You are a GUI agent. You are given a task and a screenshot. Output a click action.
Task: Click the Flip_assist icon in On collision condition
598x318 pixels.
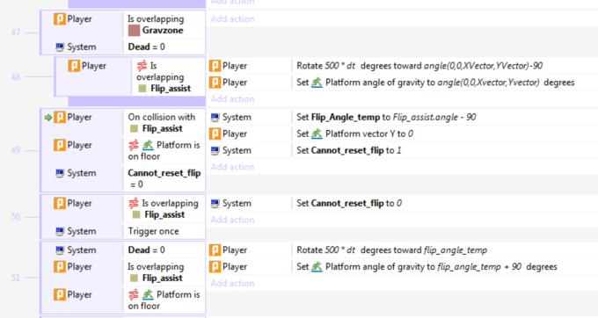(x=134, y=129)
